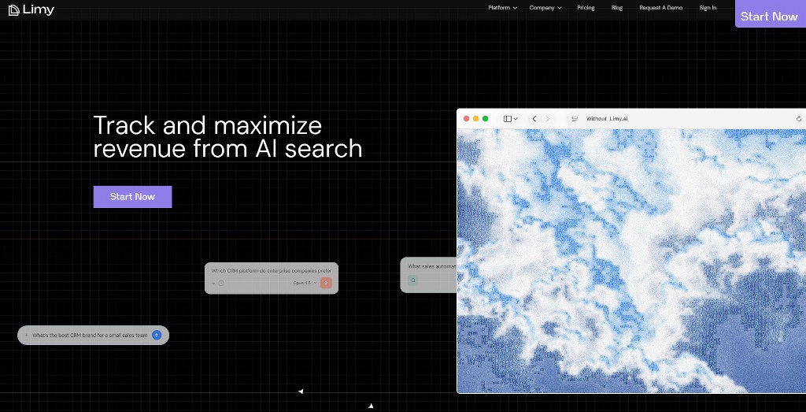Click the red close dot in browser mockup
The height and width of the screenshot is (412, 806).
[x=466, y=119]
